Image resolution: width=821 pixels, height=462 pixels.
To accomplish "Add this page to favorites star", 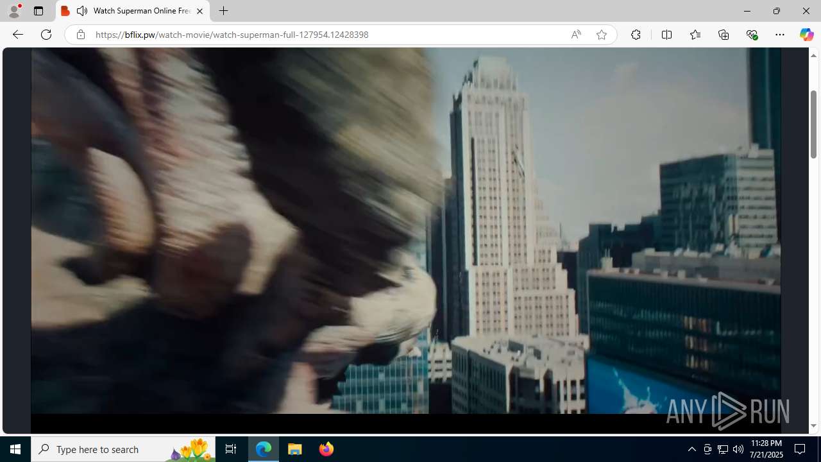I will (x=601, y=35).
